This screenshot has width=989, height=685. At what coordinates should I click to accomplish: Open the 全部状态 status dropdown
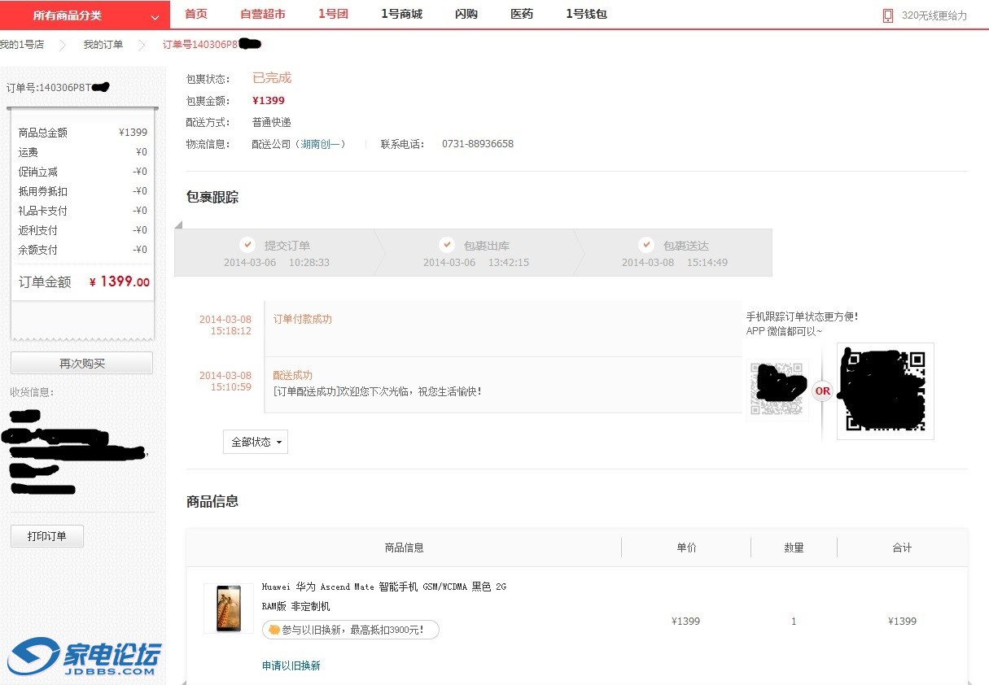point(256,442)
